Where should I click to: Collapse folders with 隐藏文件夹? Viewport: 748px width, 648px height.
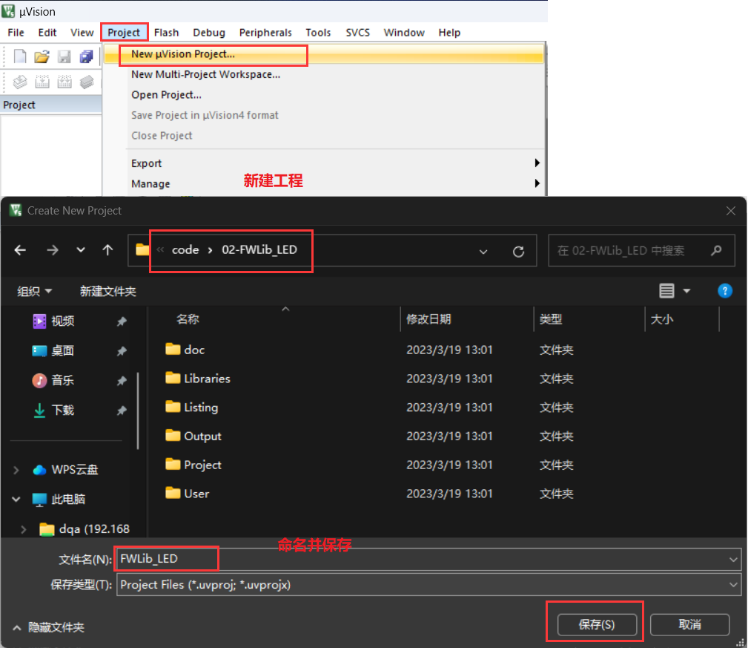pos(49,627)
